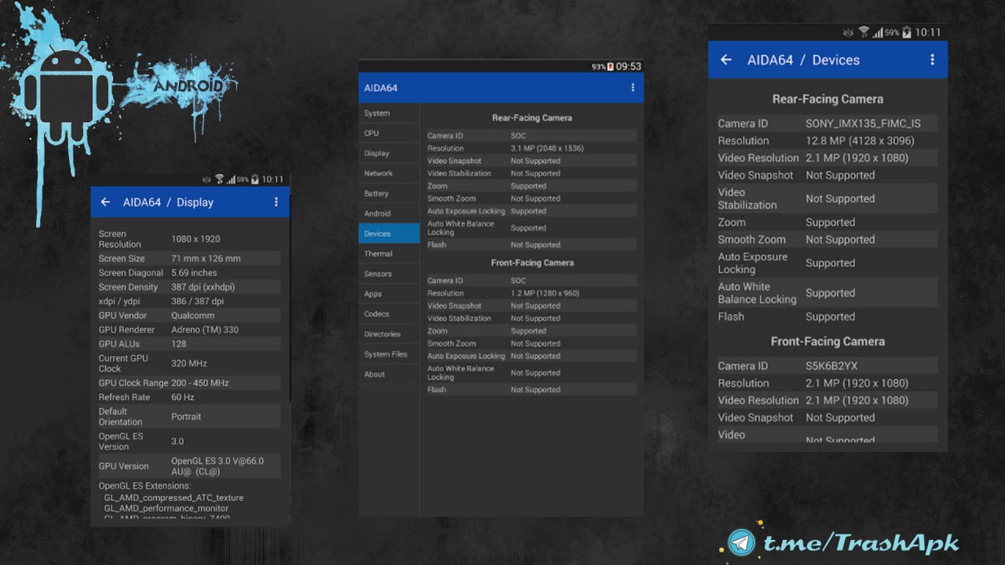Tap the Wi-Fi icon in the Devices status bar
This screenshot has height=565, width=1005.
pyautogui.click(x=864, y=32)
